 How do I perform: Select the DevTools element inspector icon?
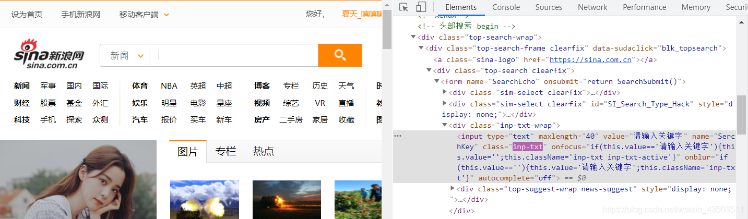click(x=403, y=7)
